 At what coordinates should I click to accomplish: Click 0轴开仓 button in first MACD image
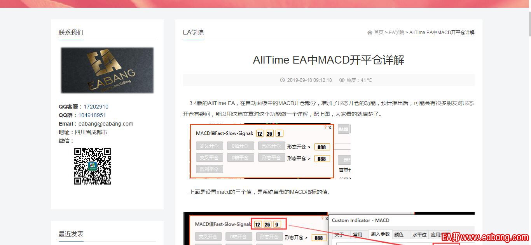(241, 146)
